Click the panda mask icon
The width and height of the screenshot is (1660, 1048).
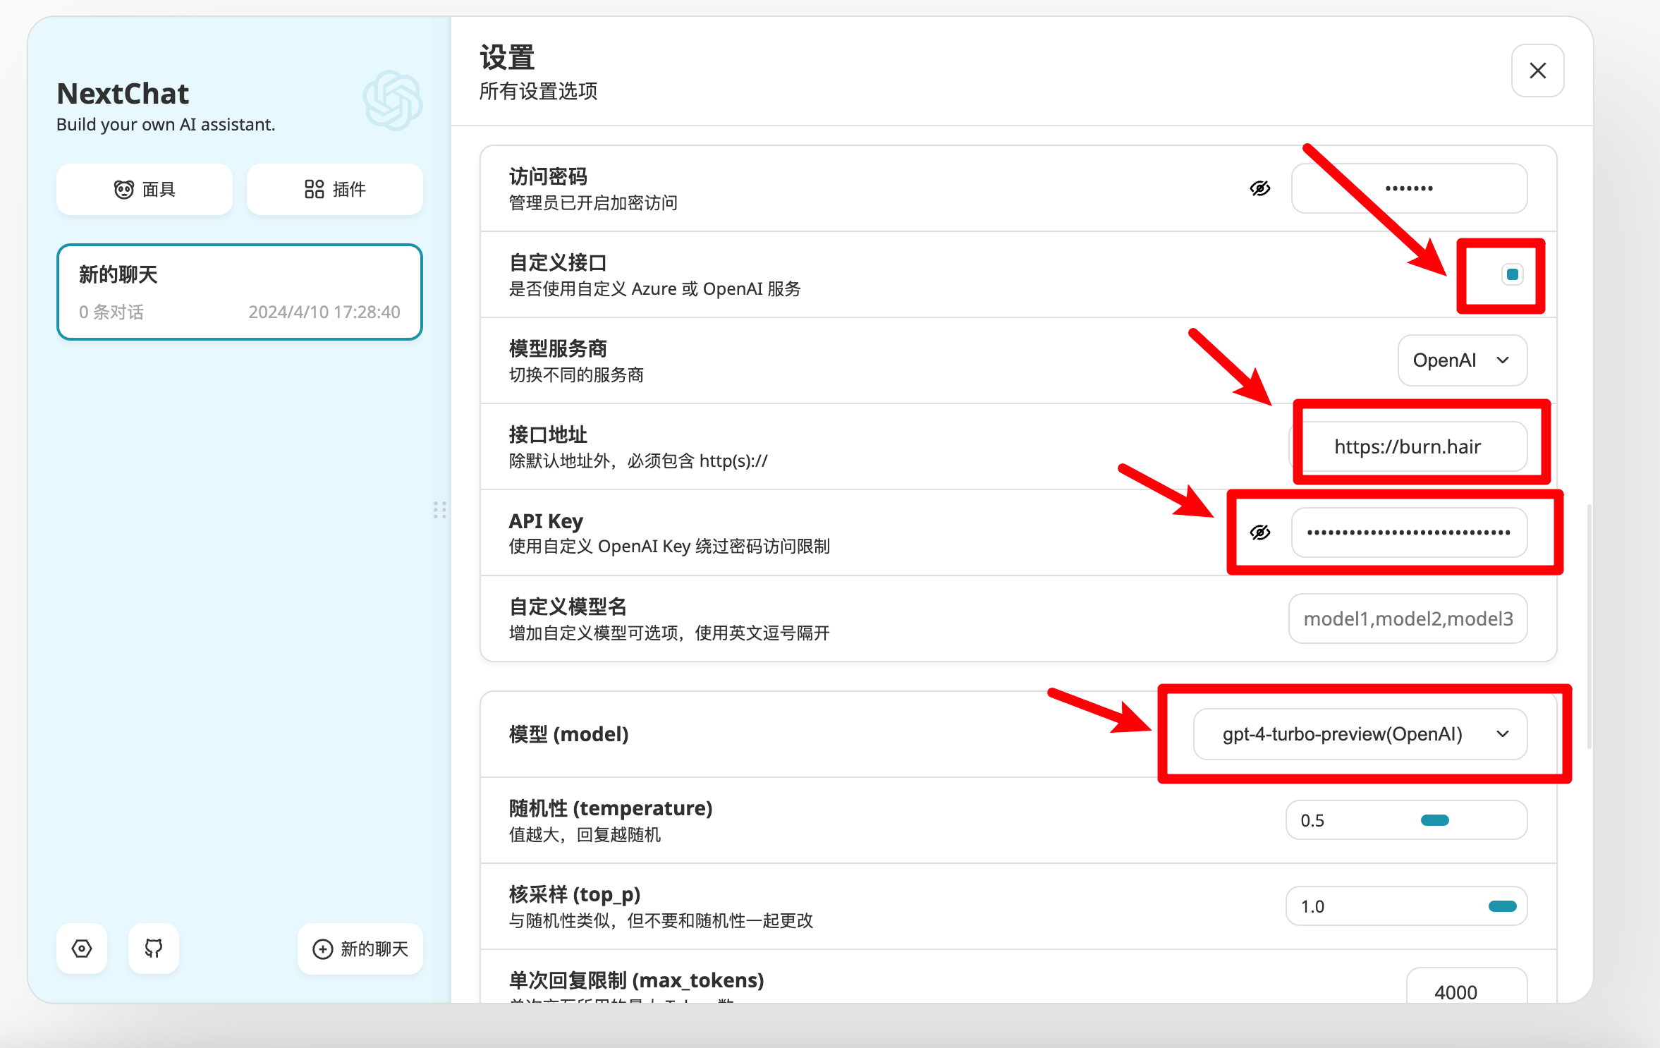124,190
